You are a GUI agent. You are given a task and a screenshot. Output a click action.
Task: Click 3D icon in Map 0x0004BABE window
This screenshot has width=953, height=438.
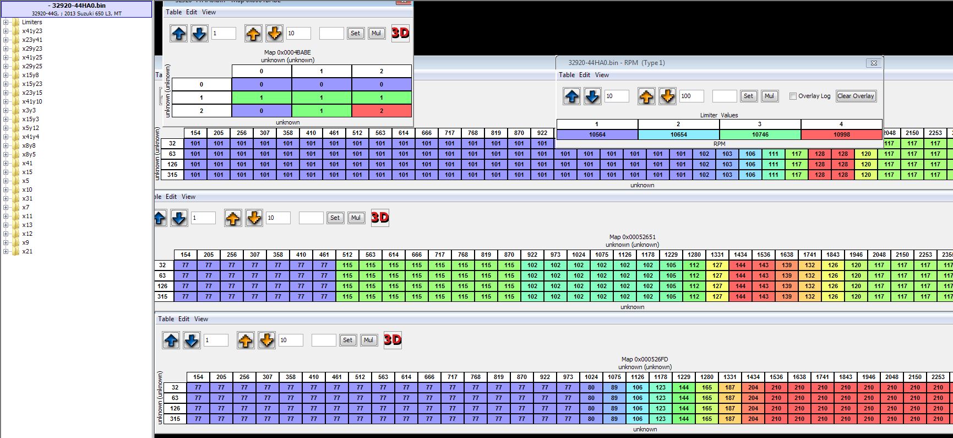[400, 33]
